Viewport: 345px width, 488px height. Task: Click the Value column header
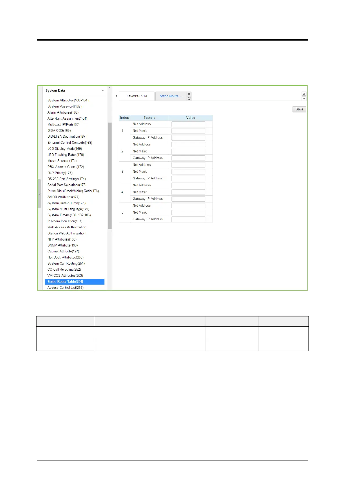191,118
